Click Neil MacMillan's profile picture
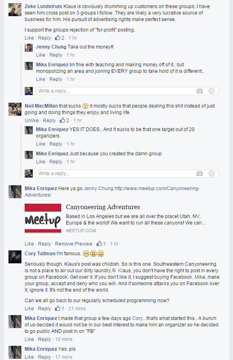The width and height of the screenshot is (233, 360). pos(15,109)
